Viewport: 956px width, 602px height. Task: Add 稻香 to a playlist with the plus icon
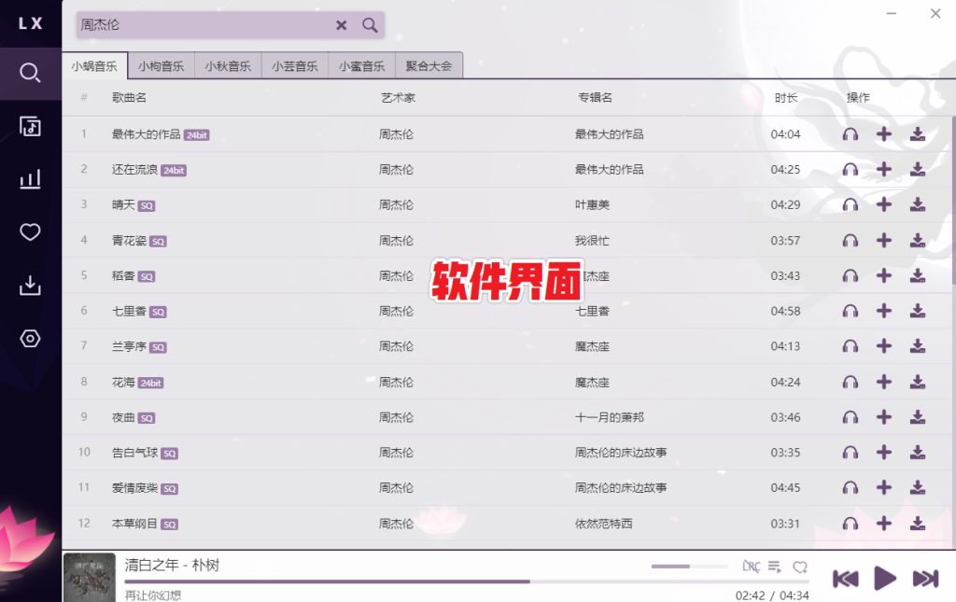point(884,275)
